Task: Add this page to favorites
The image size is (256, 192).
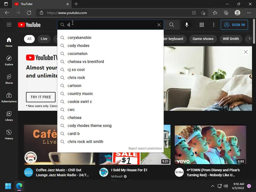Action: click(x=203, y=13)
